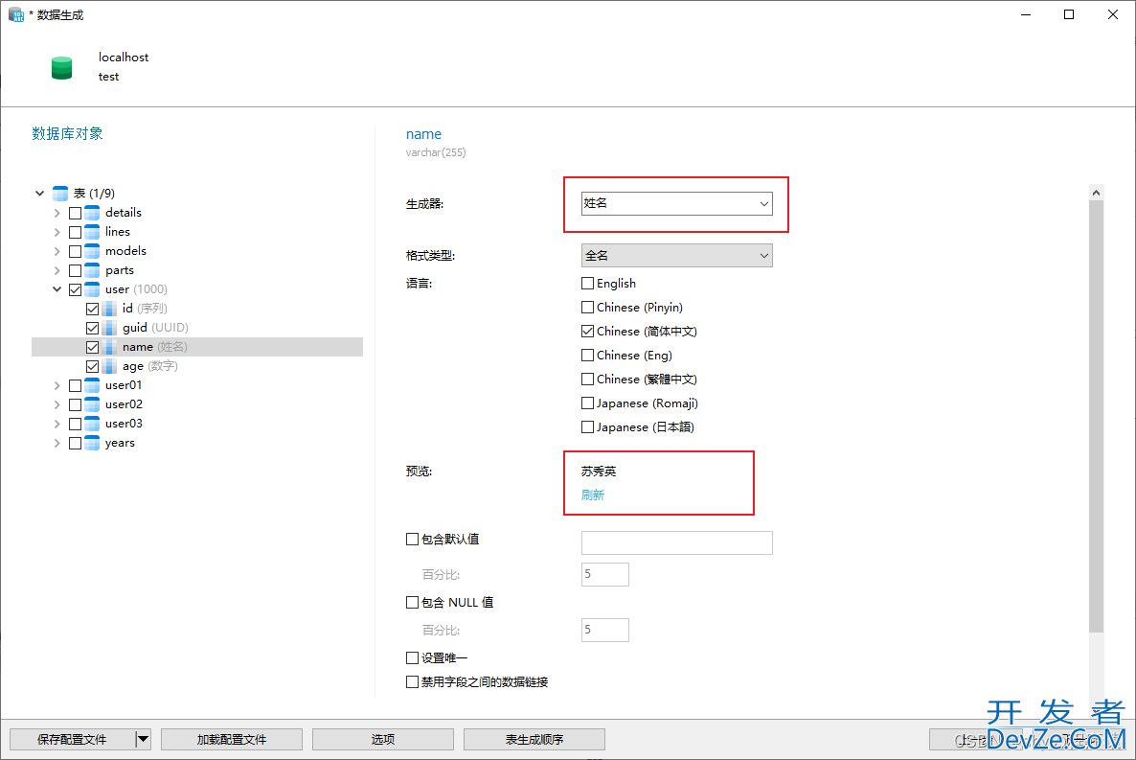
Task: Enable Chinese (Pinyin) language option
Action: tap(587, 308)
